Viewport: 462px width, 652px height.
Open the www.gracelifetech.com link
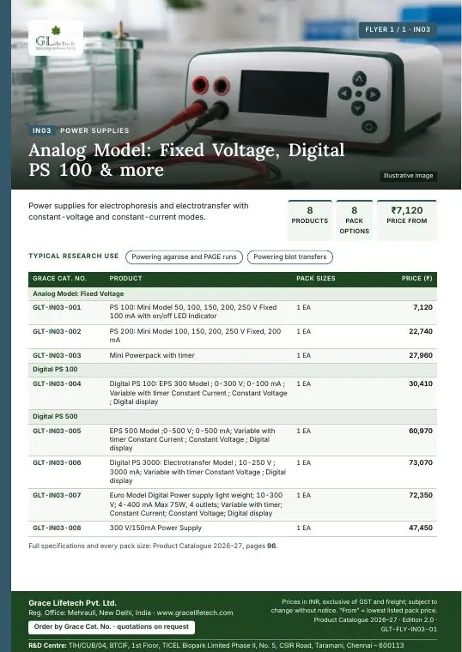(x=195, y=613)
